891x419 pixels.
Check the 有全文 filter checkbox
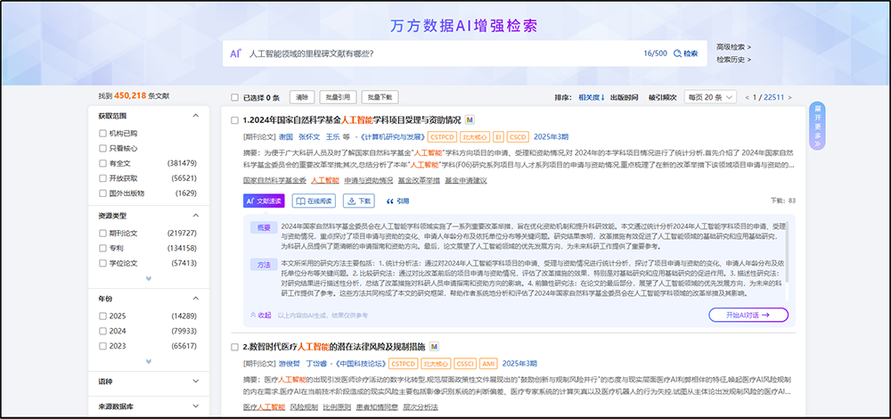click(x=103, y=164)
